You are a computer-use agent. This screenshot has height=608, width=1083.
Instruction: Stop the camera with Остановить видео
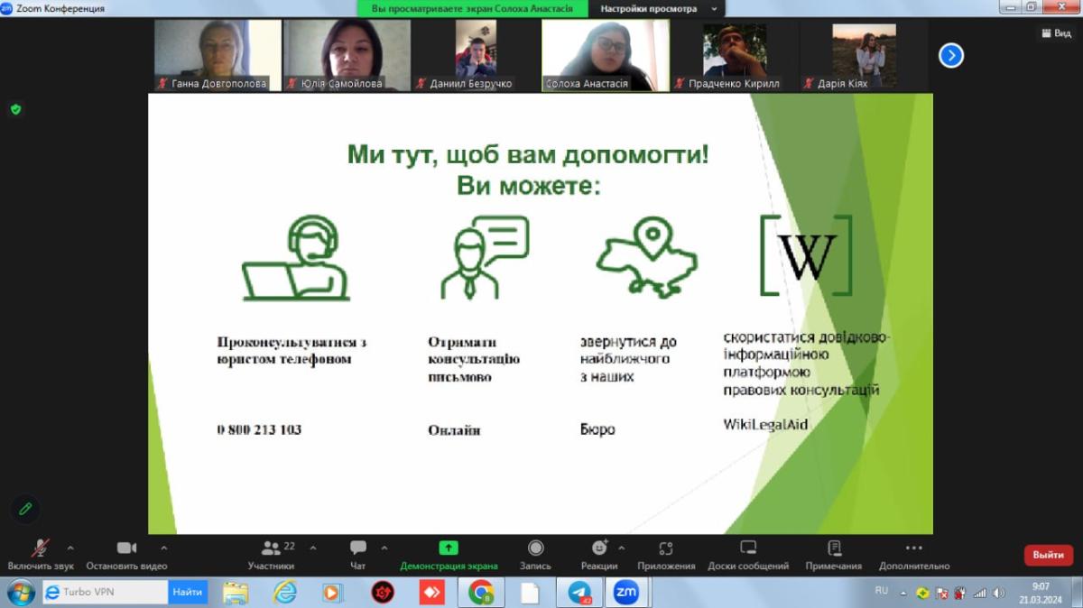tap(126, 548)
